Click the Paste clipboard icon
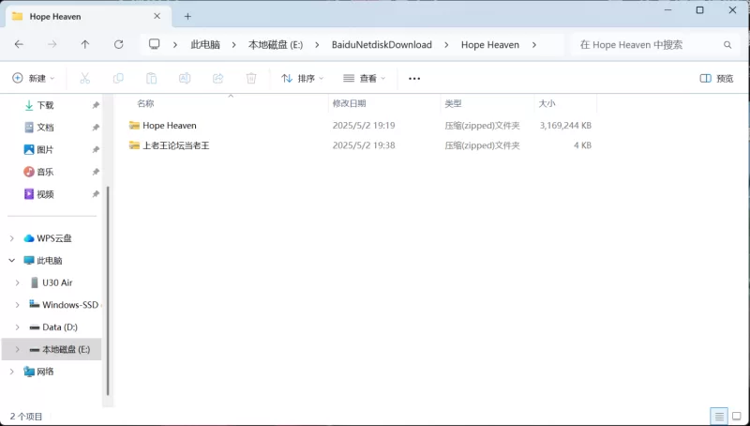This screenshot has height=426, width=750. 151,79
